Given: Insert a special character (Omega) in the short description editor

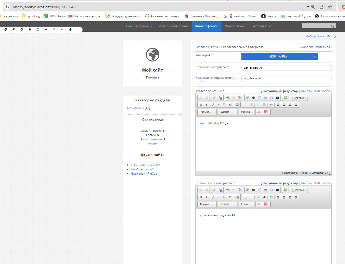Looking at the screenshot, I should pos(271,98).
